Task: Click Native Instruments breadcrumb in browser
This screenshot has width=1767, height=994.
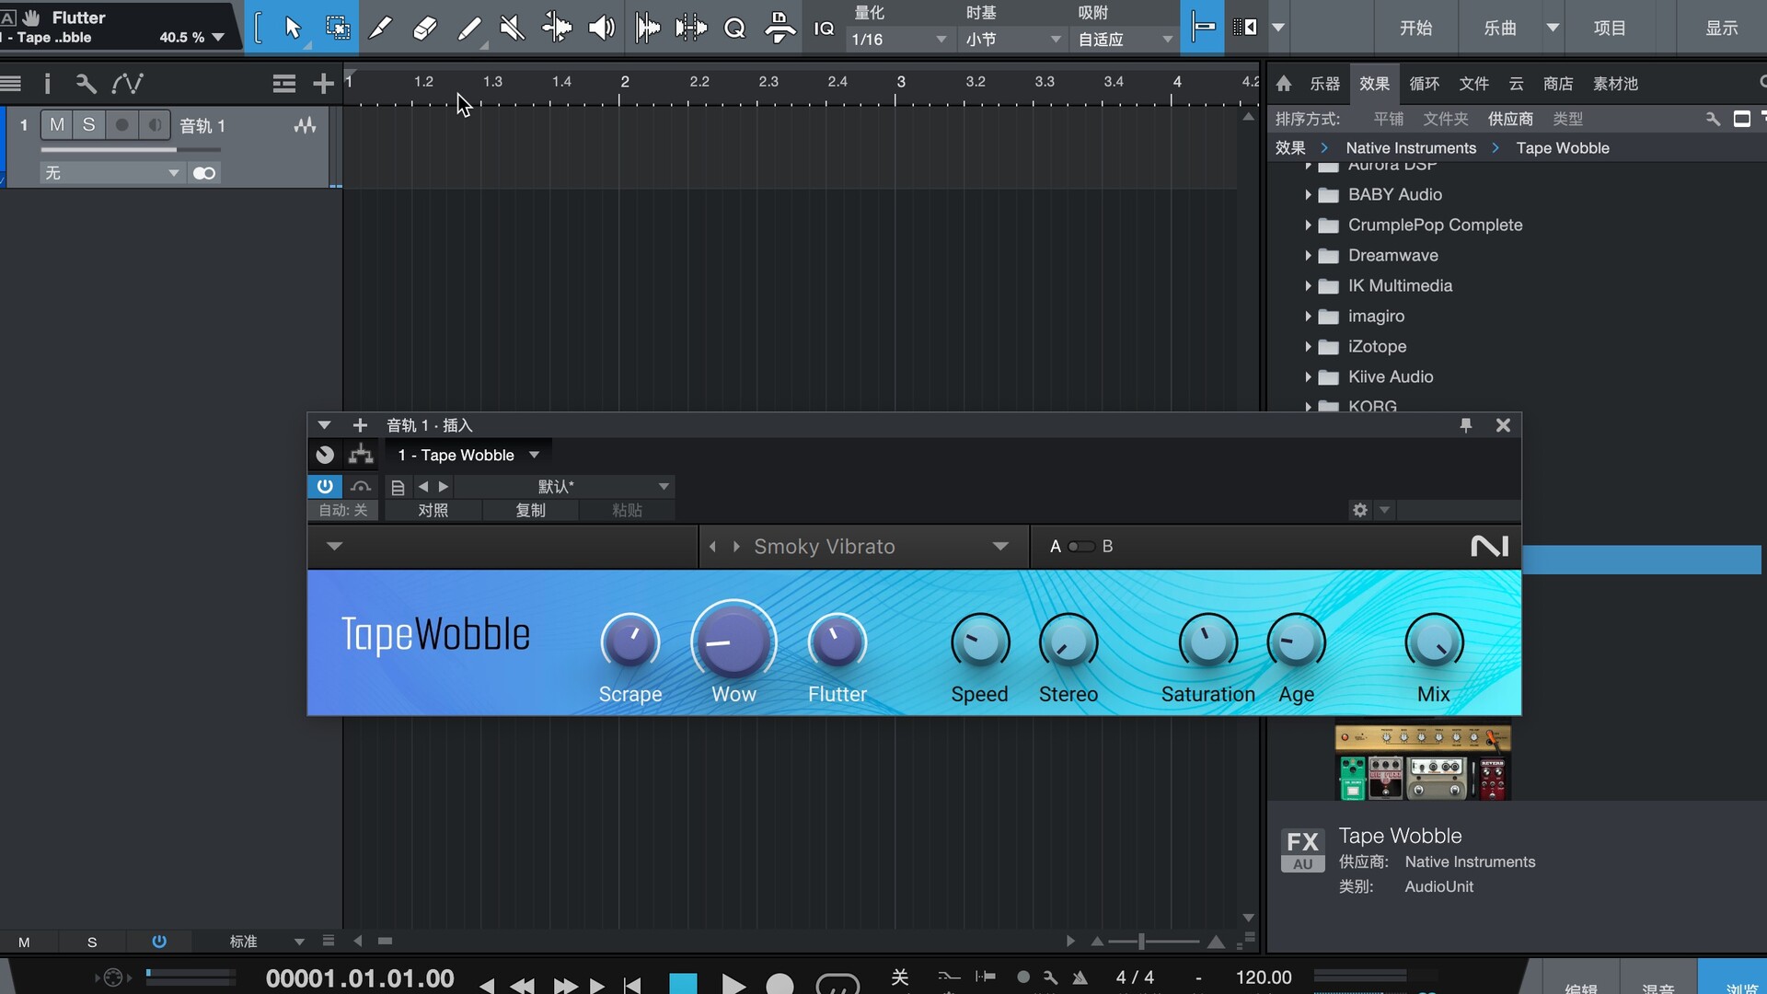Action: click(1411, 148)
